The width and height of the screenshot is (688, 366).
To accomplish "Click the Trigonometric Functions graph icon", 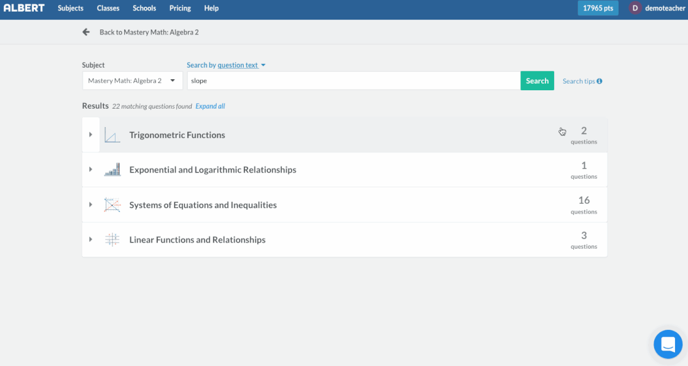I will click(112, 135).
